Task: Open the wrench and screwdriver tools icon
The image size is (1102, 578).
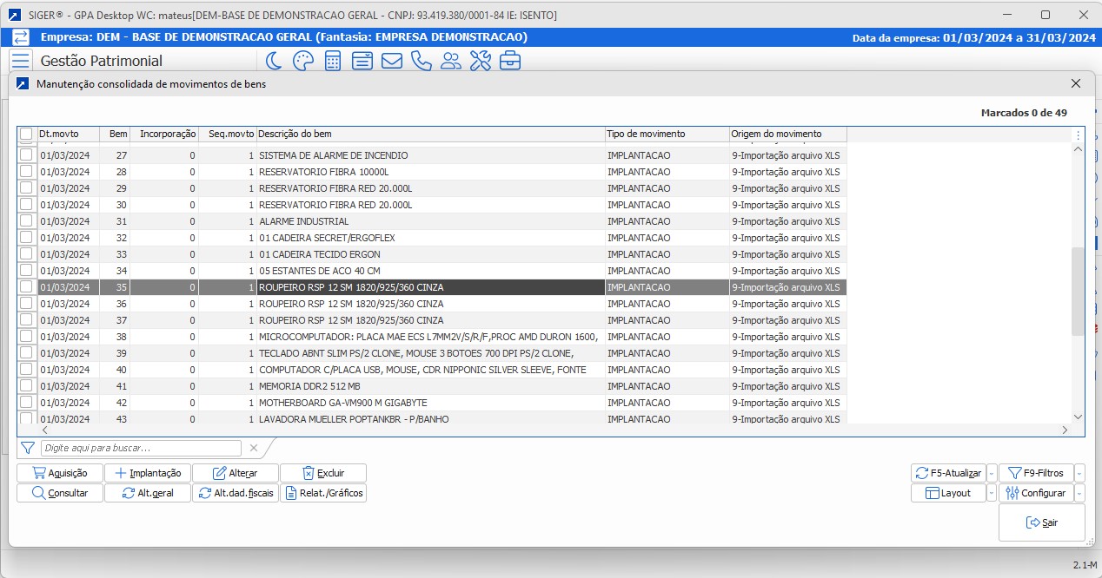Action: (x=480, y=61)
